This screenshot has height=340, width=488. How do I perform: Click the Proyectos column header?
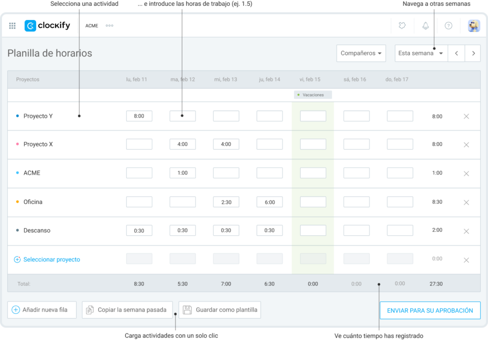point(28,79)
